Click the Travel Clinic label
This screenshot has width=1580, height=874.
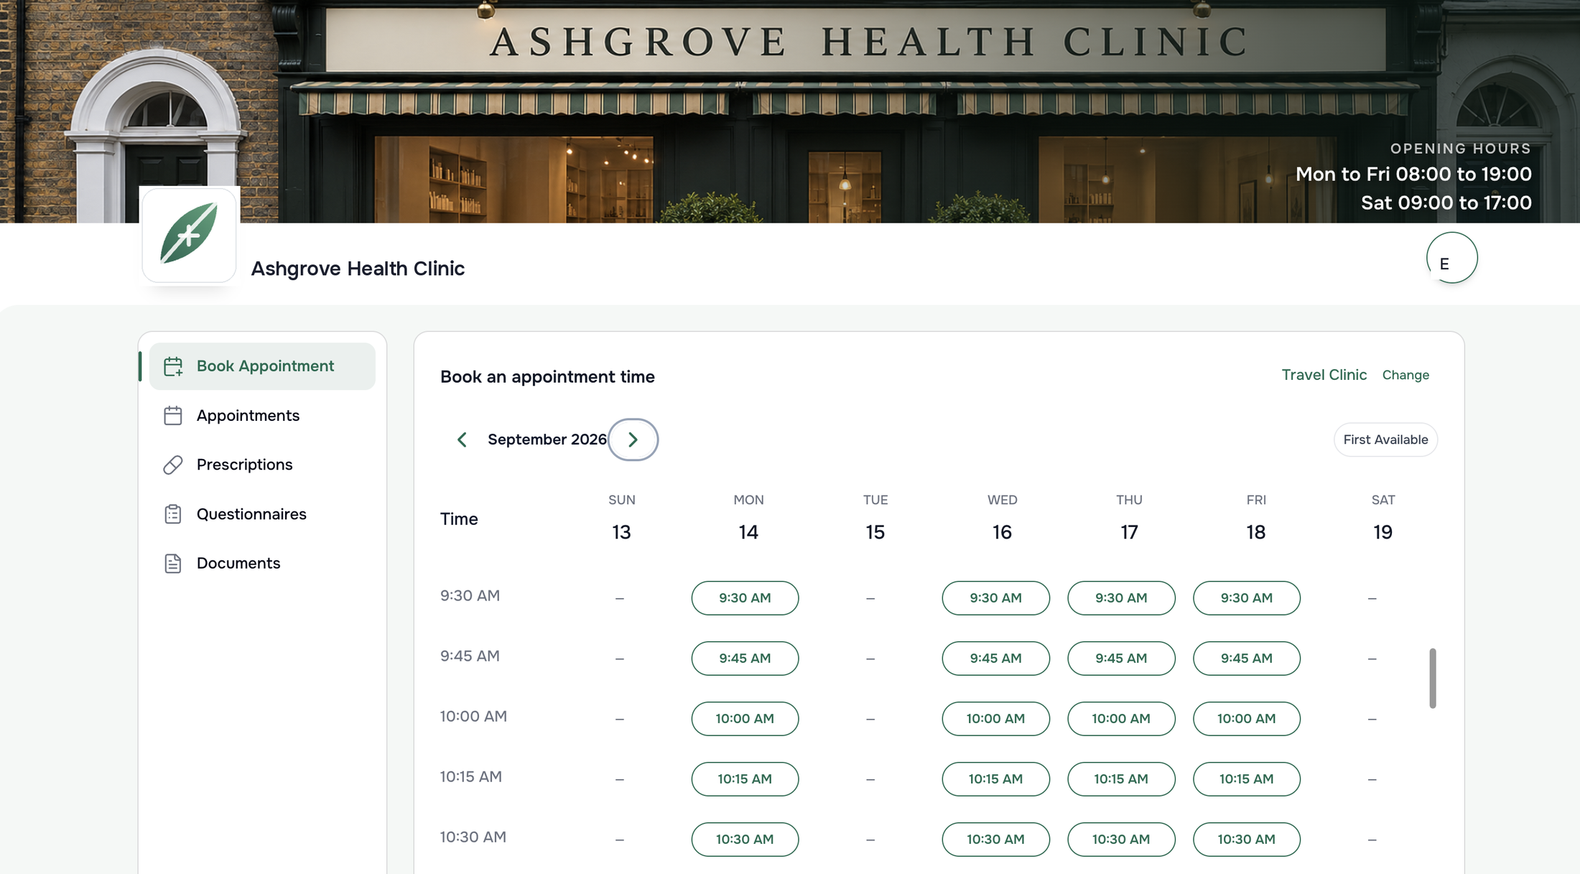tap(1324, 375)
